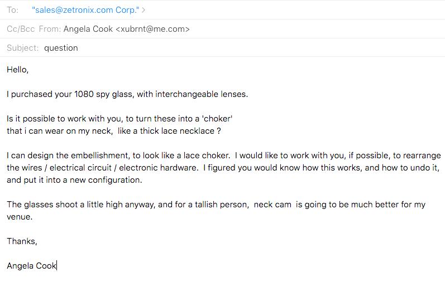
Task: Click the line mentioning 1080 spy glass
Action: pyautogui.click(x=127, y=94)
